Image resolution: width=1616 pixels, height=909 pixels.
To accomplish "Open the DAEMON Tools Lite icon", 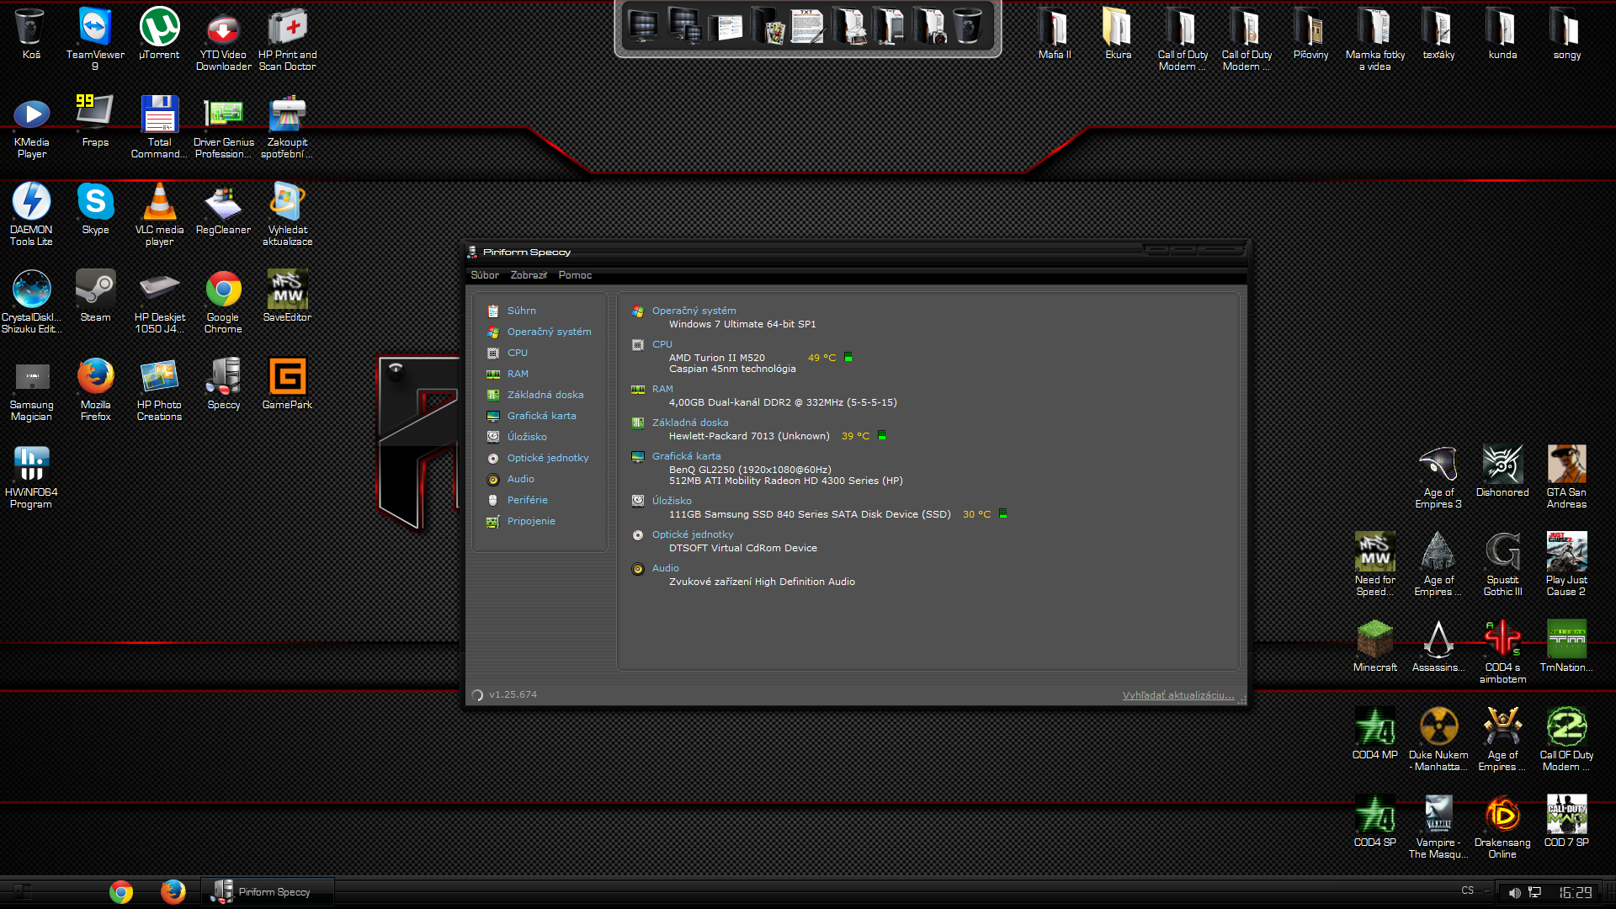I will (x=31, y=214).
